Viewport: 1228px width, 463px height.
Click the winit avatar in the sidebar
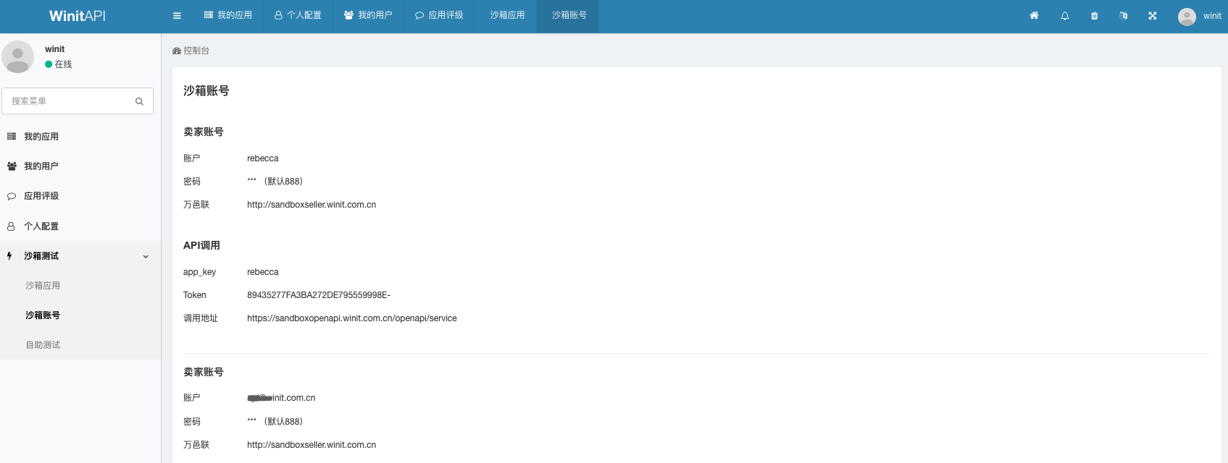[18, 56]
